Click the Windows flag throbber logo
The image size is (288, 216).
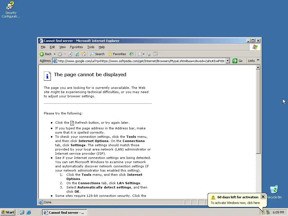pyautogui.click(x=255, y=47)
